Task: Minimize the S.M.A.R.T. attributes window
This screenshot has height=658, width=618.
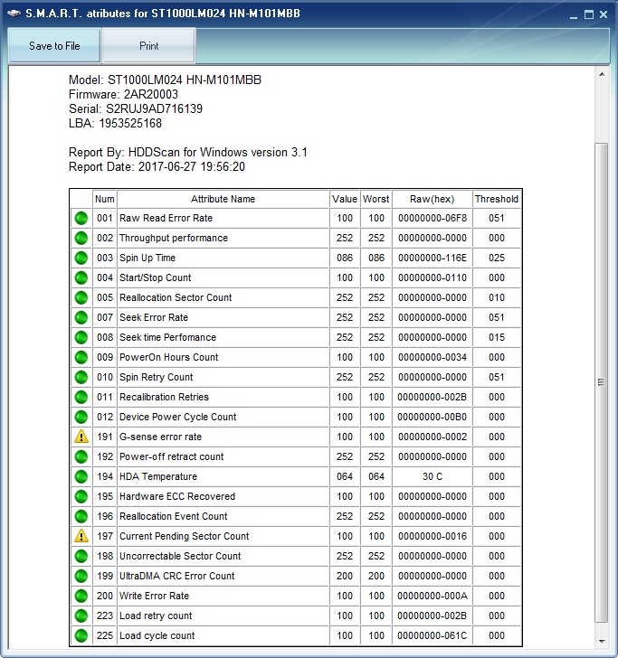Action: pos(574,16)
